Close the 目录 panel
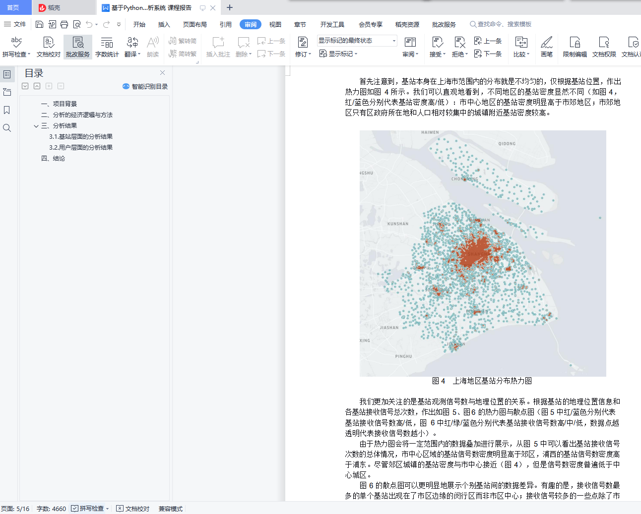641x514 pixels. pos(162,73)
